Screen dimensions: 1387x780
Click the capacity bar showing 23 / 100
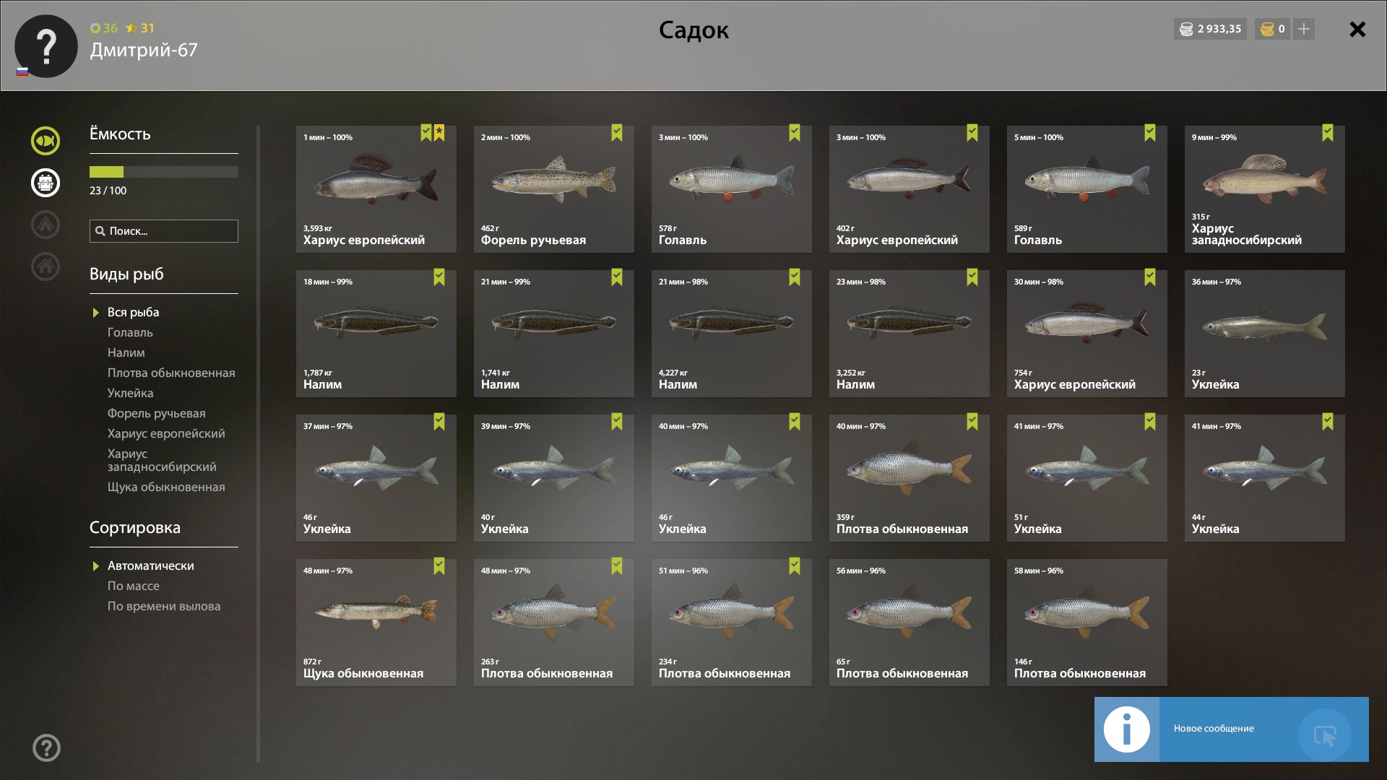(164, 172)
